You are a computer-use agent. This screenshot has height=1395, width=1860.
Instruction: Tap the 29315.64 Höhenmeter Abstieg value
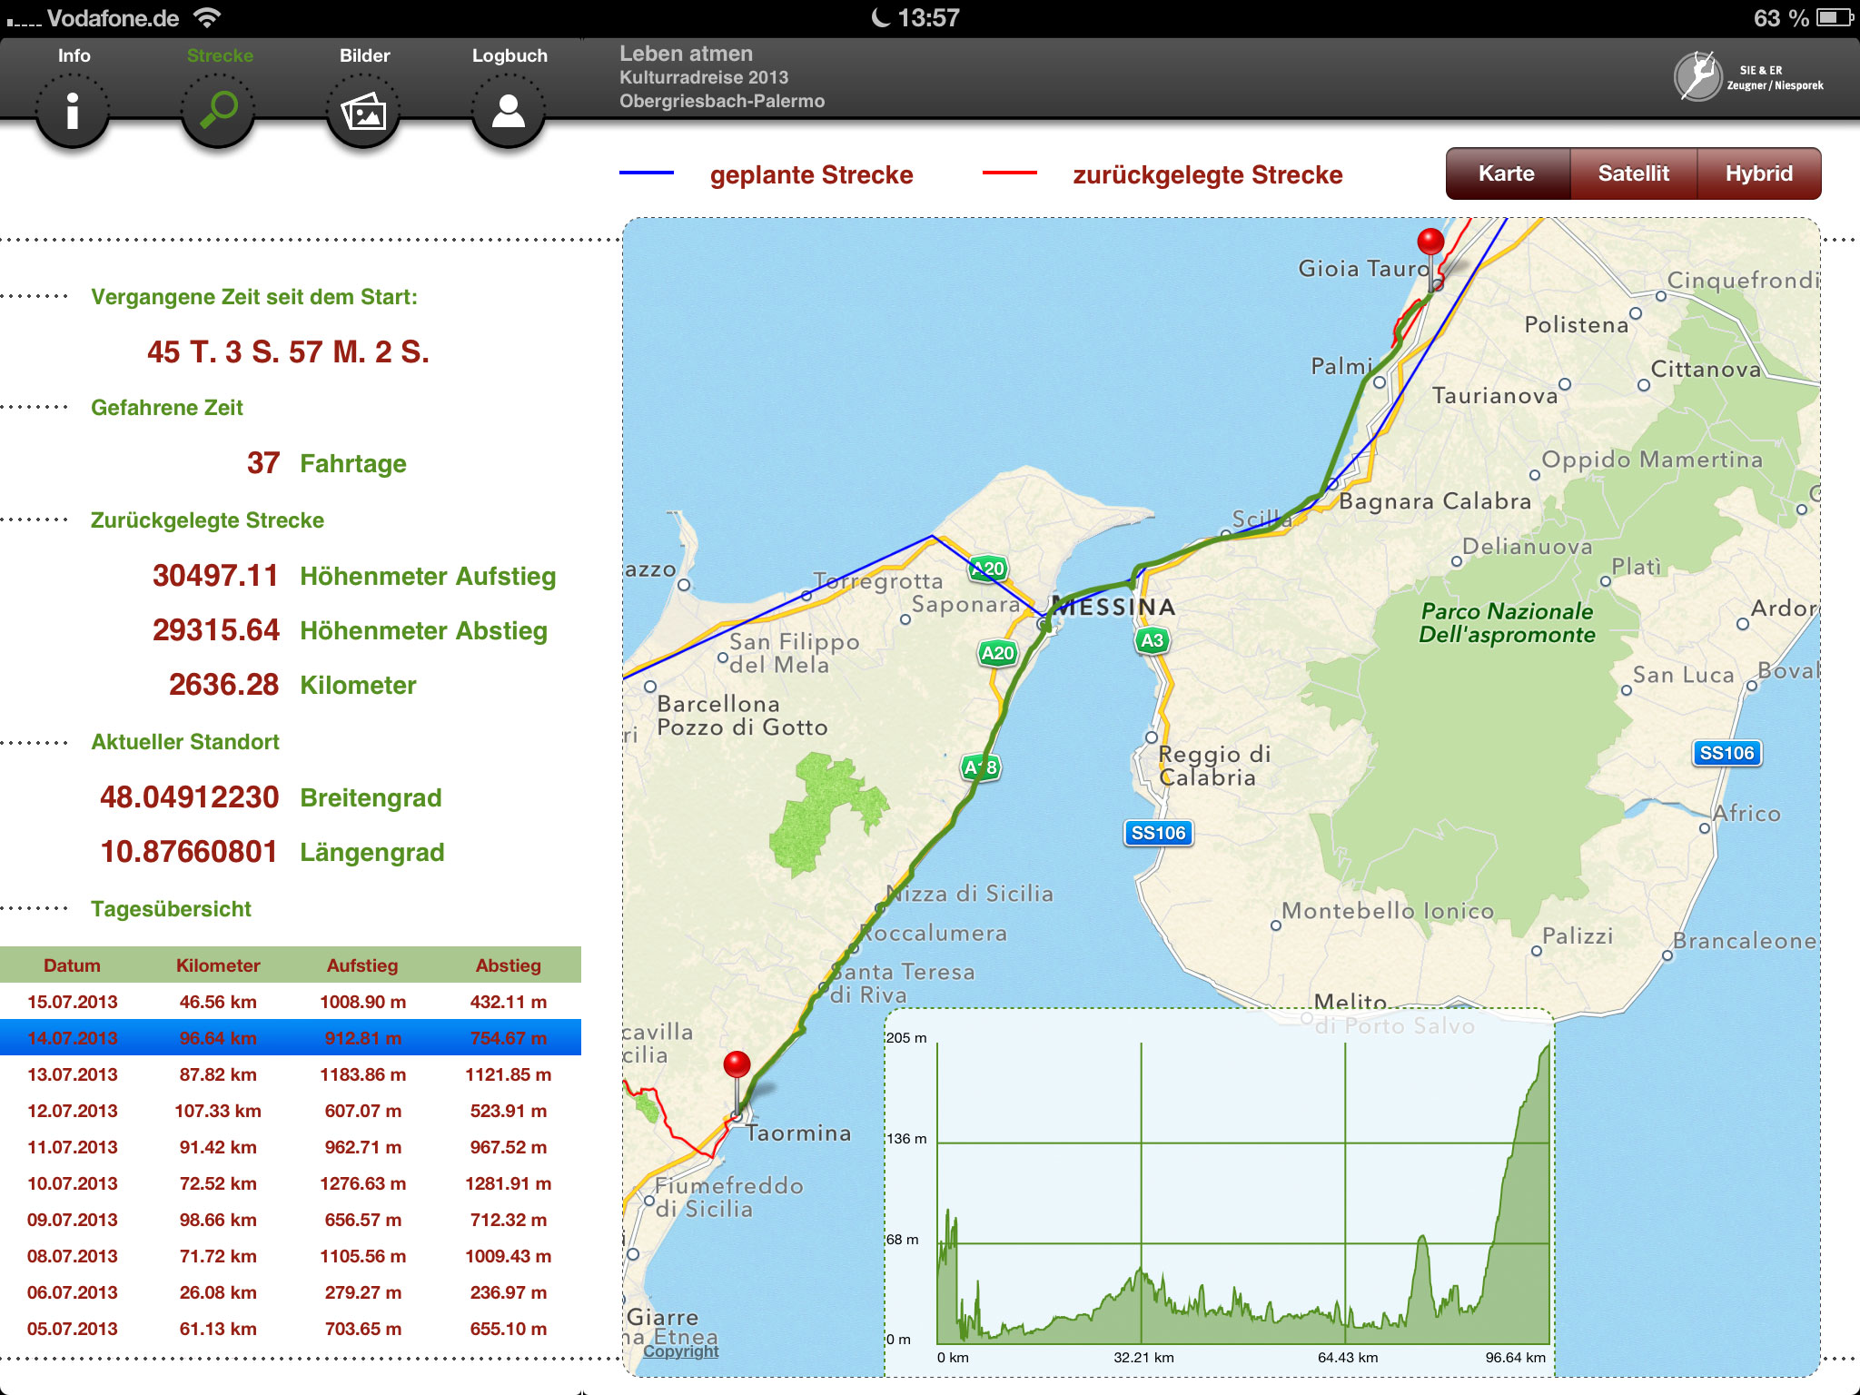coord(216,630)
